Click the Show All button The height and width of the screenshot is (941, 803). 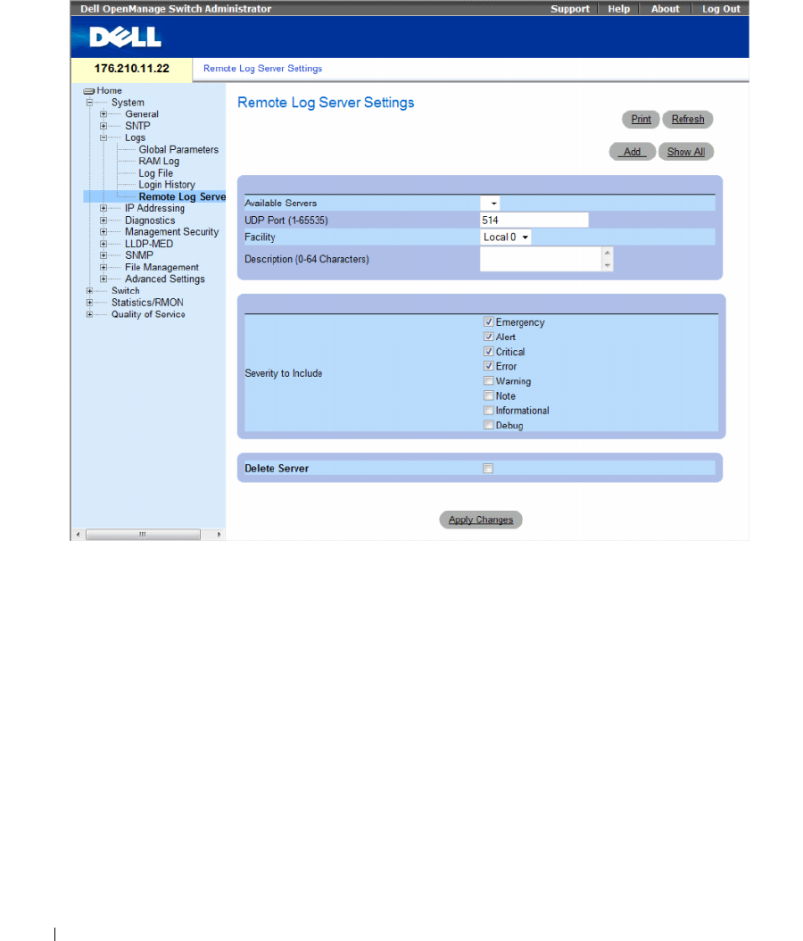tap(686, 152)
